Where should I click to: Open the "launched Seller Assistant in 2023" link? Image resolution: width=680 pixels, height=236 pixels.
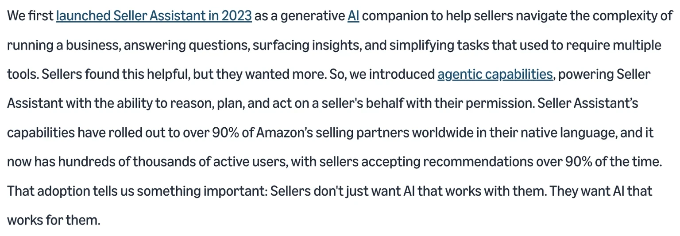tap(154, 16)
